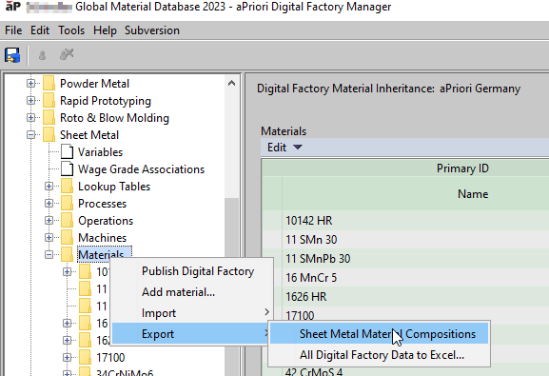The image size is (549, 376).
Task: Select the 10142 HR table row
Action: pos(405,221)
